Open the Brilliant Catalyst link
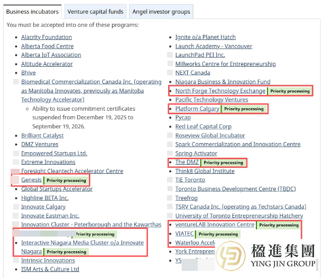 [x=42, y=135]
